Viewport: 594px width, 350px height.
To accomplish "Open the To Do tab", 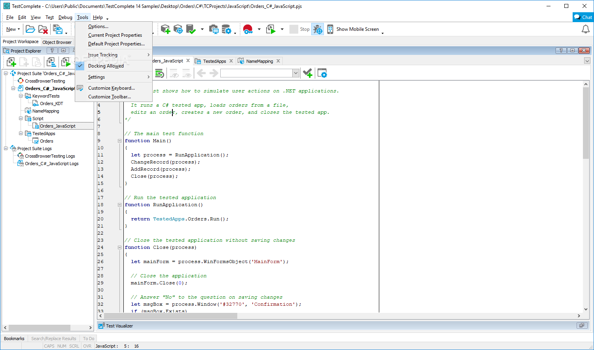I will 89,339.
